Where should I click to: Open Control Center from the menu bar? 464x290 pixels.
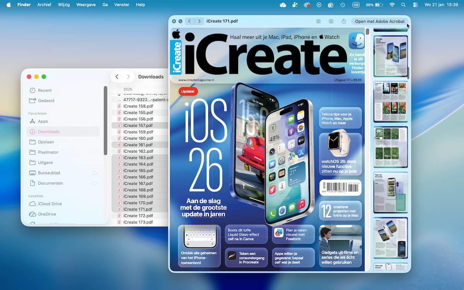(x=416, y=5)
